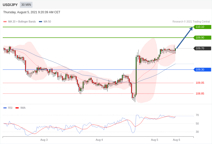Click the RSI 50 axis value
Viewport: 212px width, 144px height.
click(x=197, y=123)
